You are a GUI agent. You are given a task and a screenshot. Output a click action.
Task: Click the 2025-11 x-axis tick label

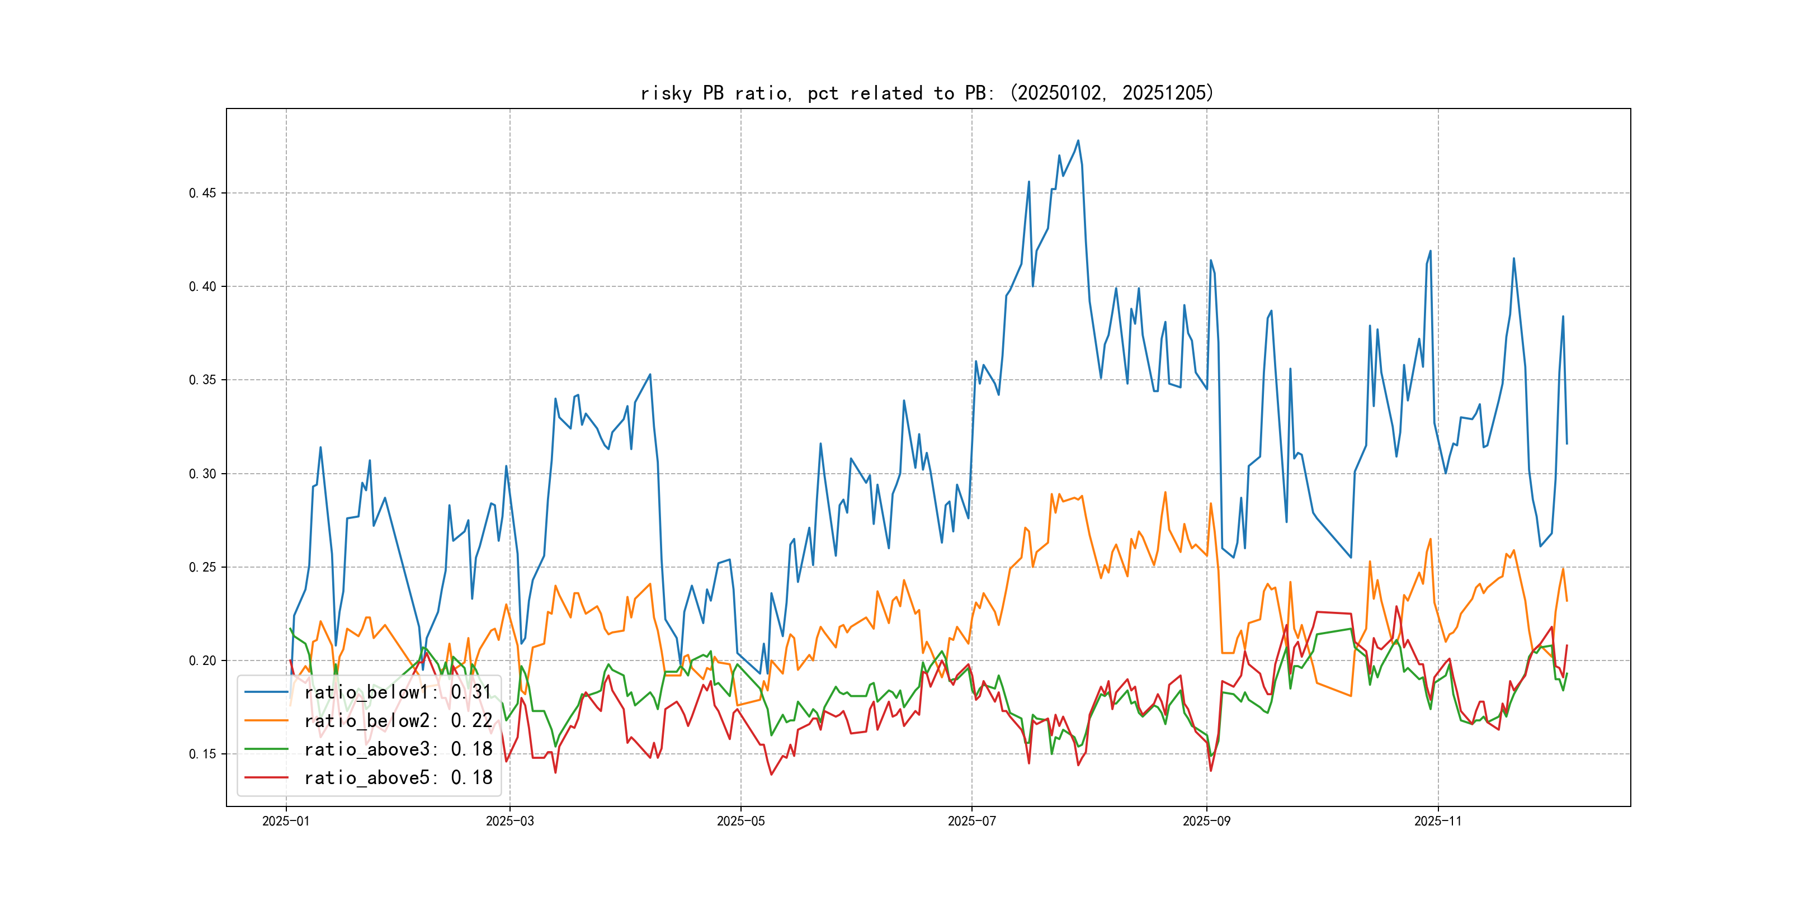point(1438,821)
